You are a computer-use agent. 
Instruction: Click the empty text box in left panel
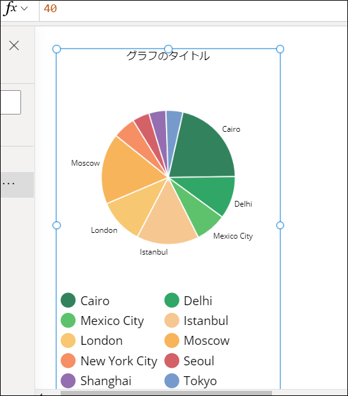10,102
